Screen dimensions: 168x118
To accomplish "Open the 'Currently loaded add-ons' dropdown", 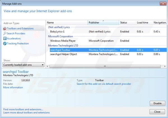I will (x=24, y=65).
